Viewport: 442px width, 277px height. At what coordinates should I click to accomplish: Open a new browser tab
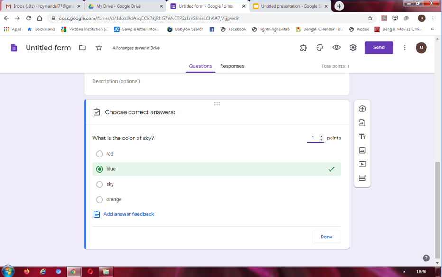coord(339,6)
